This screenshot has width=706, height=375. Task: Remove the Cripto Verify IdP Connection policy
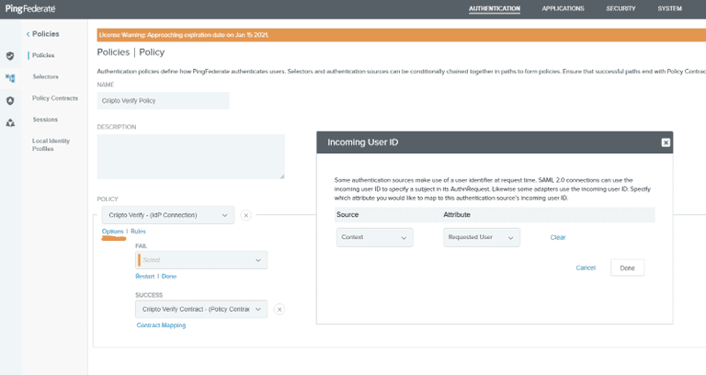point(245,215)
